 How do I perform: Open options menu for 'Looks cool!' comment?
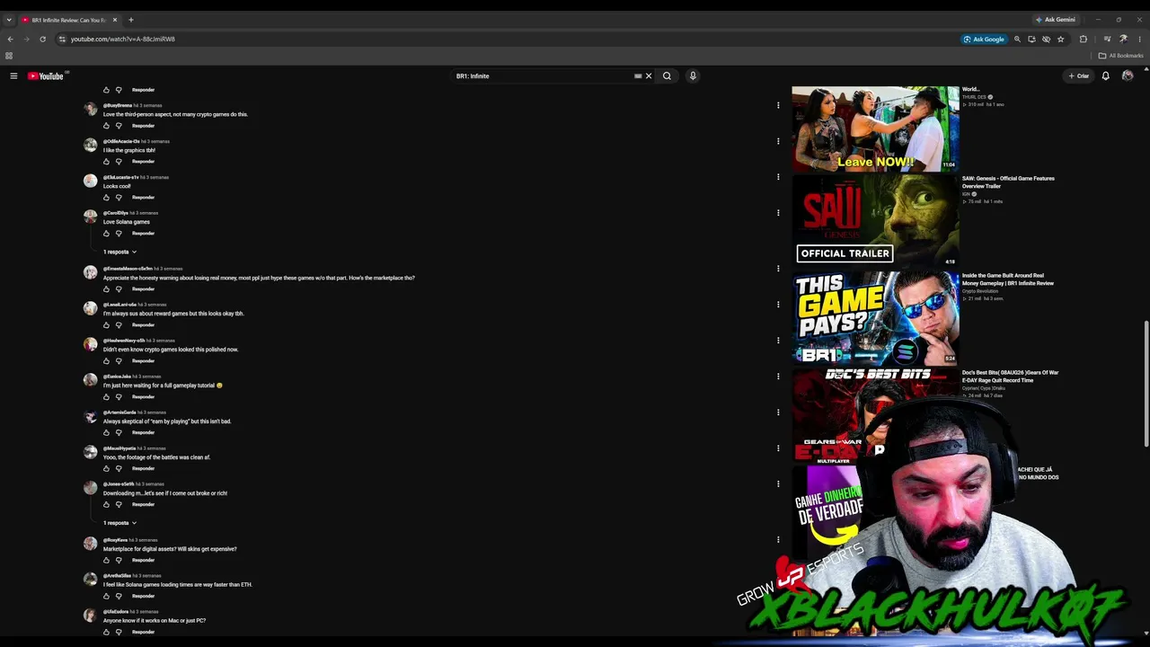778,177
